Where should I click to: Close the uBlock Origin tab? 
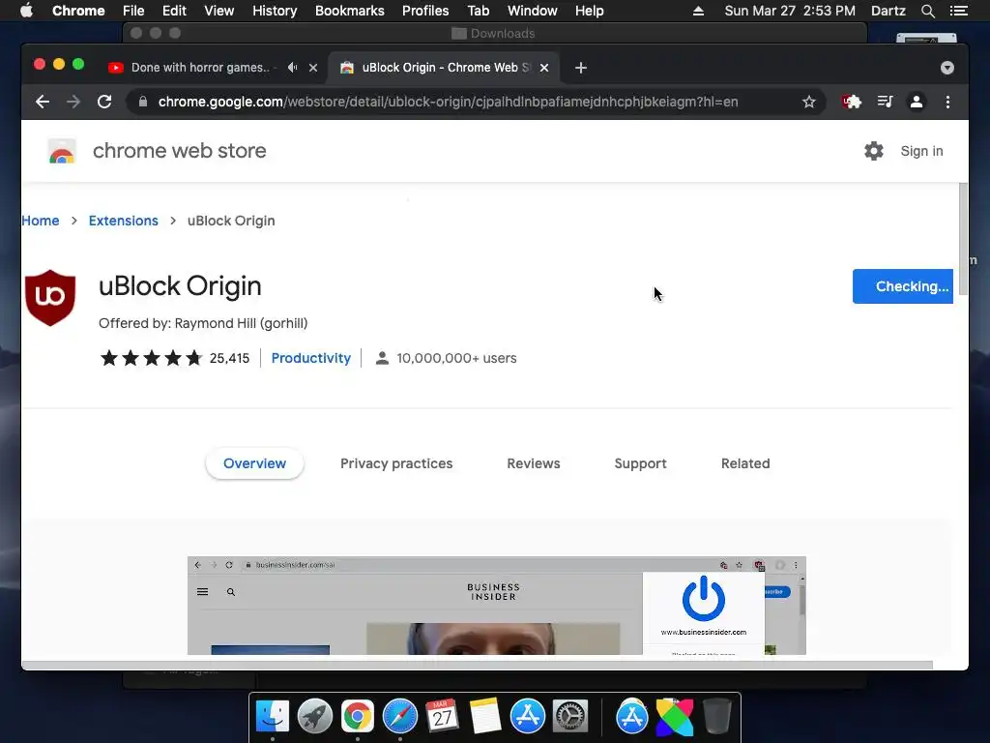544,68
